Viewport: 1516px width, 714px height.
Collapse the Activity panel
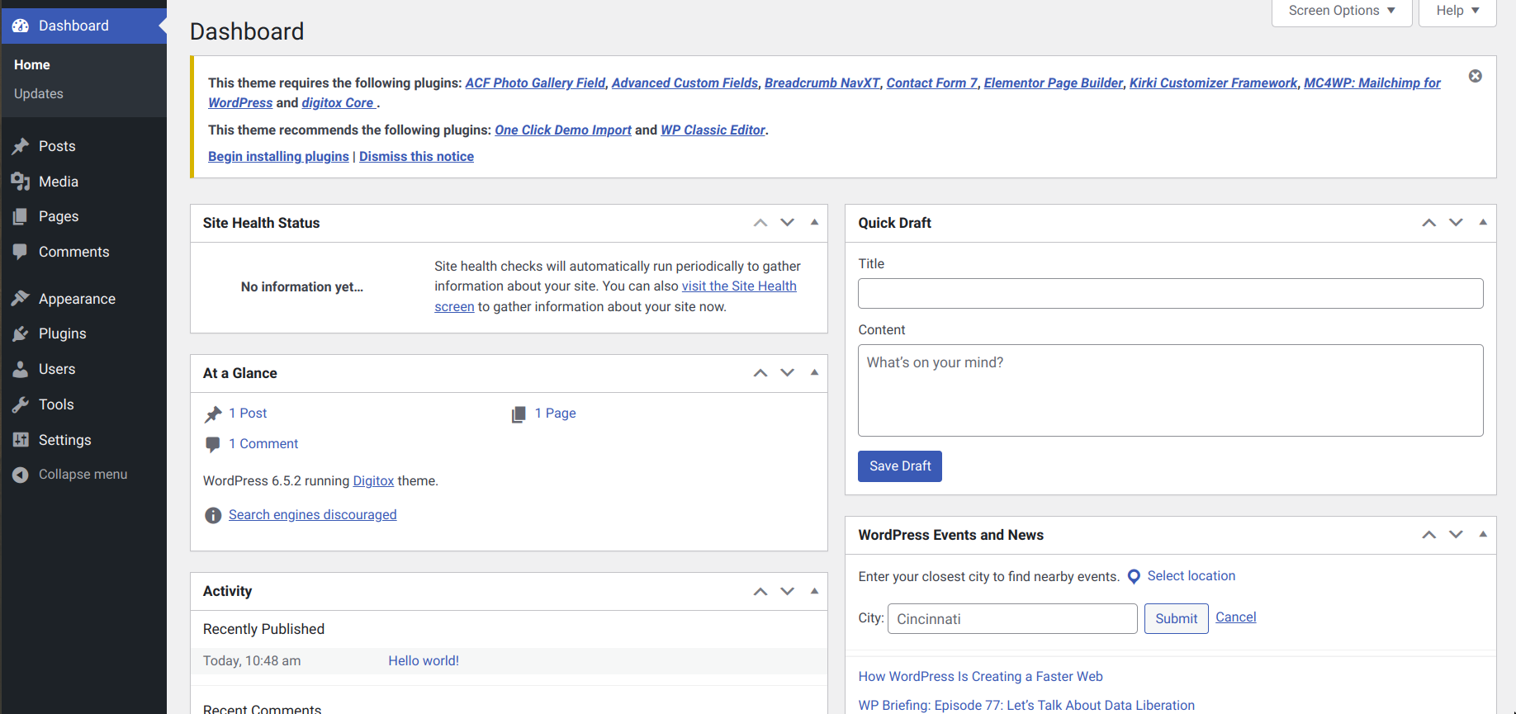pyautogui.click(x=814, y=590)
